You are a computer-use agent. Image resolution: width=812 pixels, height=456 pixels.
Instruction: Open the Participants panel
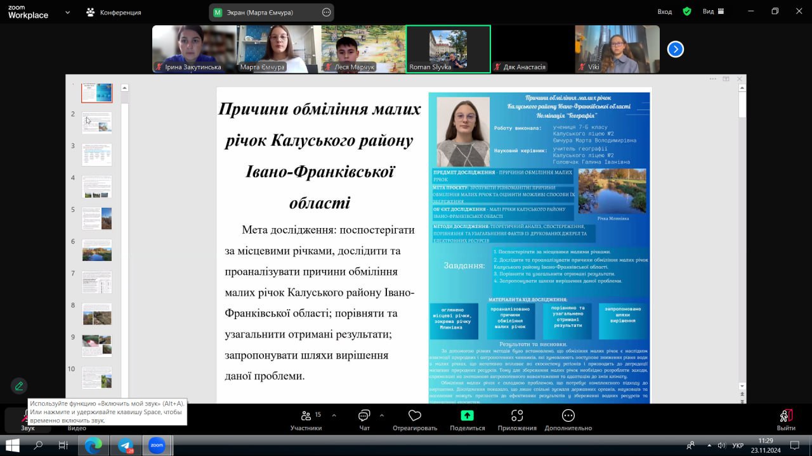coord(306,419)
